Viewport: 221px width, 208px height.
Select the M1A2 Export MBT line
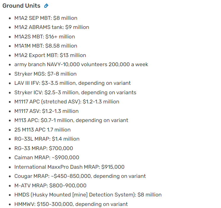(x=50, y=55)
